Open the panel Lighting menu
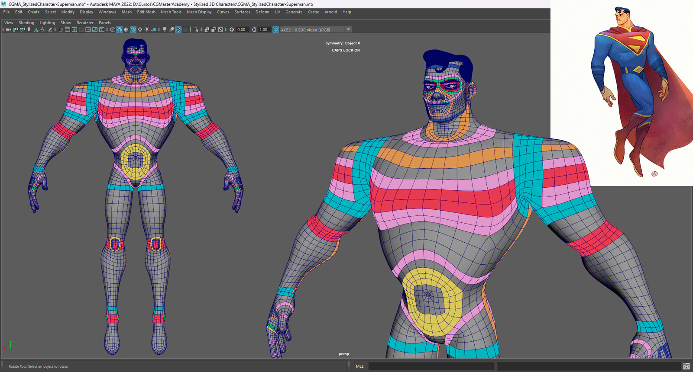The height and width of the screenshot is (372, 693). click(x=47, y=23)
